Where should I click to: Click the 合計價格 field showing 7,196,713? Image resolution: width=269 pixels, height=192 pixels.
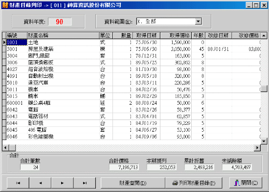pos(124,167)
